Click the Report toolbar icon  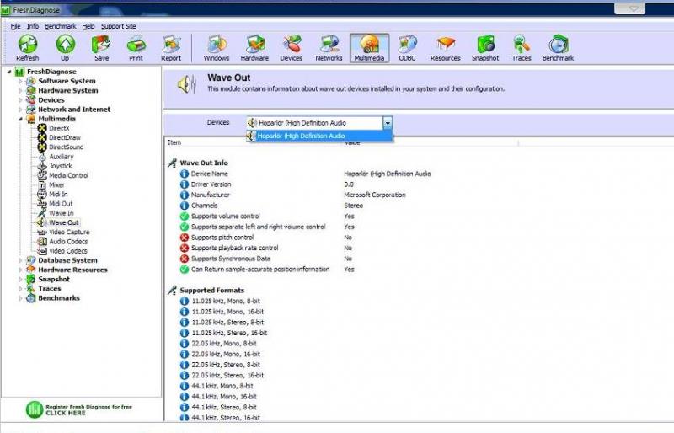pyautogui.click(x=171, y=47)
